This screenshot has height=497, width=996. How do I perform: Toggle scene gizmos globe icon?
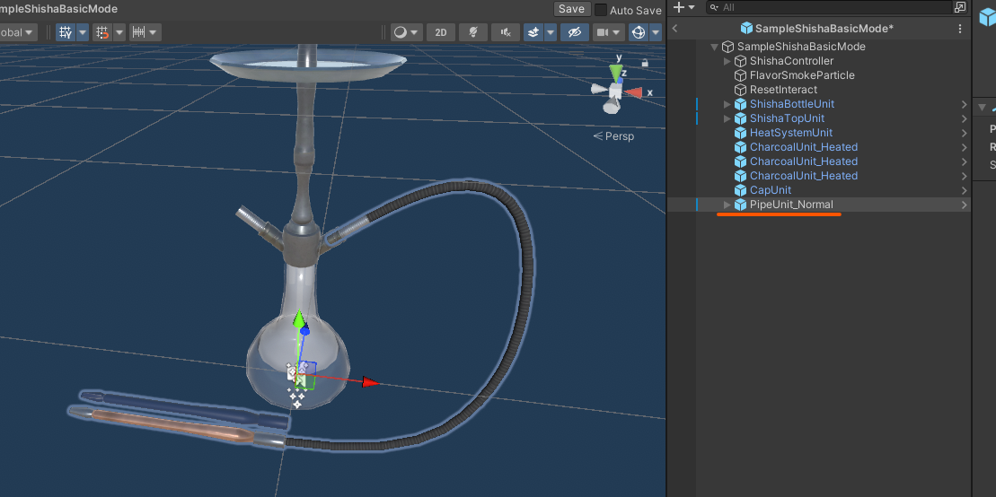(639, 32)
